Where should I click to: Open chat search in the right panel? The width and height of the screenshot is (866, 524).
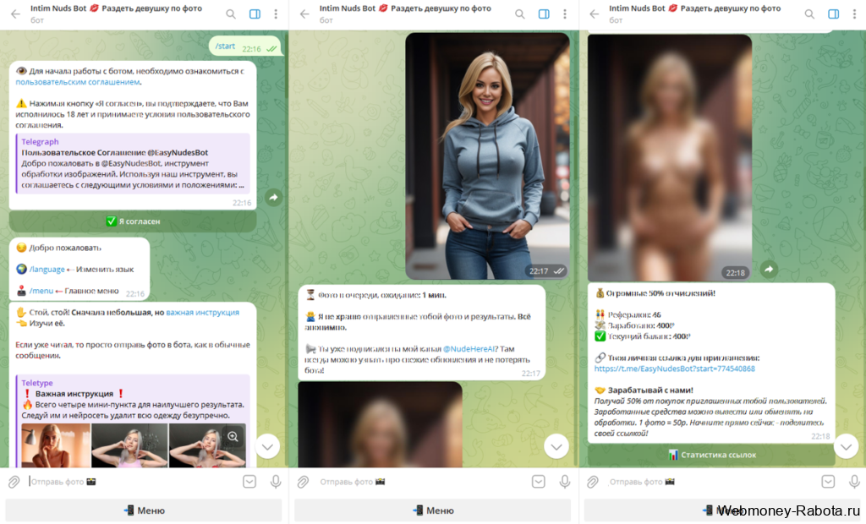809,14
